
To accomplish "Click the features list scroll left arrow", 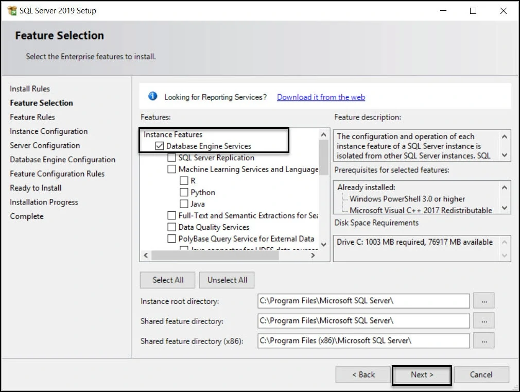I will tap(146, 255).
